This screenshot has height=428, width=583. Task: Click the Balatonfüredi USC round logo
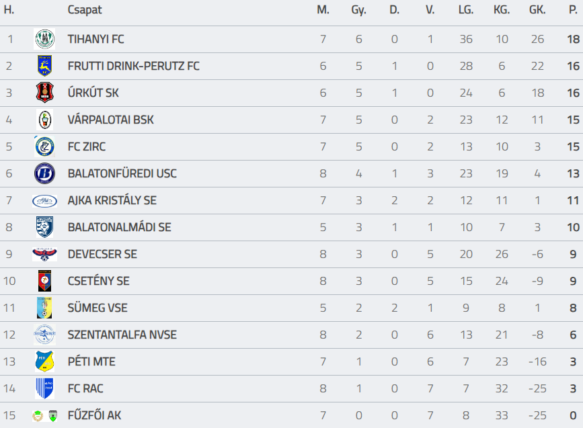44,173
